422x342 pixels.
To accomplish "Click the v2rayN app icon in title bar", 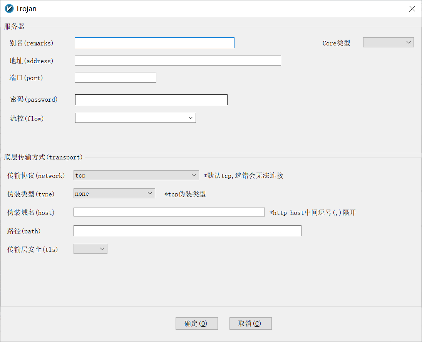I will click(x=9, y=8).
